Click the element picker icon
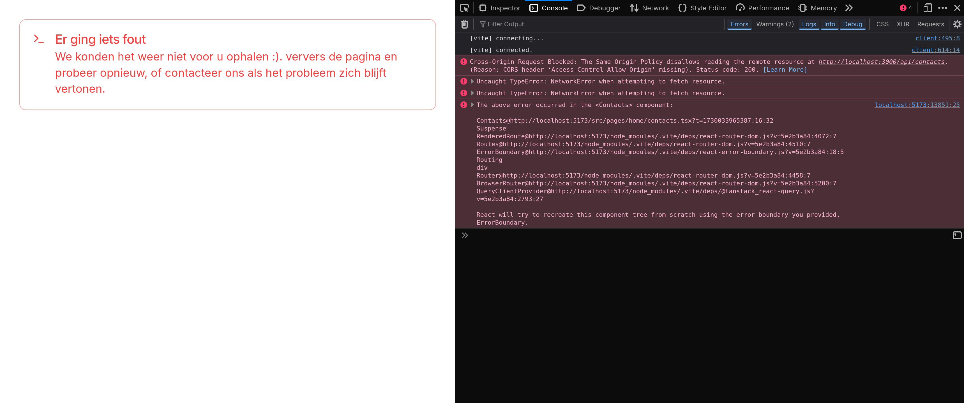The height and width of the screenshot is (403, 964). pos(464,8)
